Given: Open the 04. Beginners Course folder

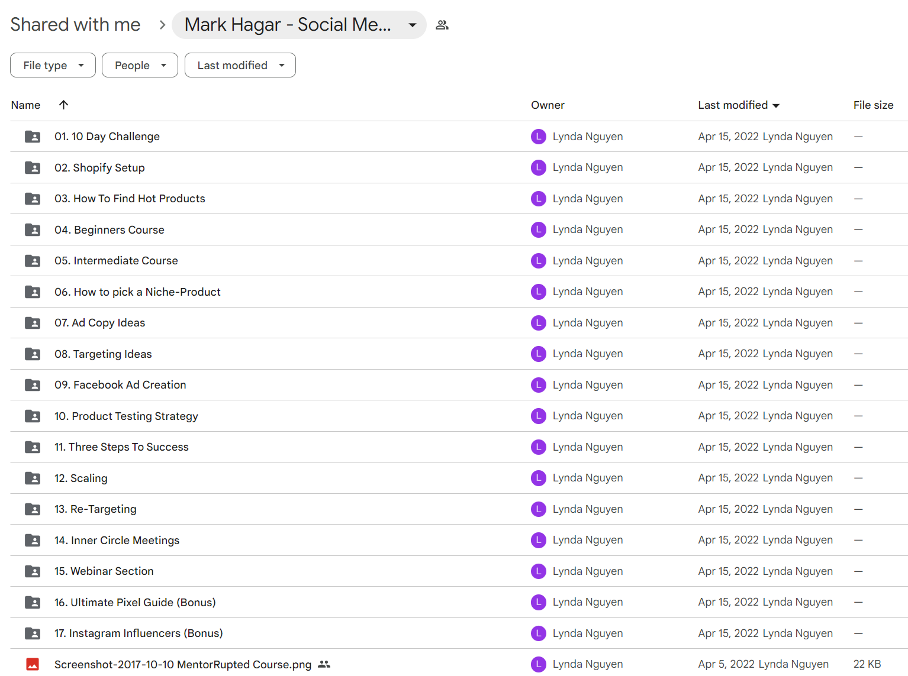Looking at the screenshot, I should coord(110,229).
